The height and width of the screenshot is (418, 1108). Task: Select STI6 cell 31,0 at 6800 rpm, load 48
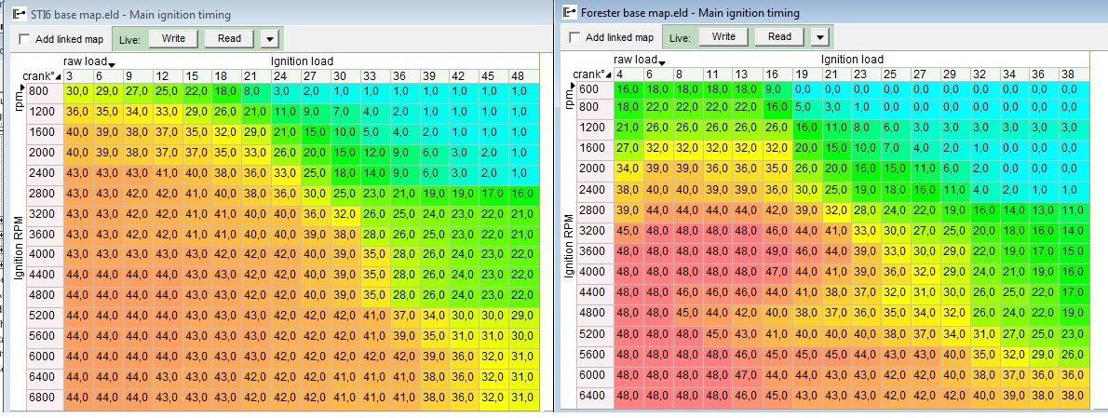point(523,398)
